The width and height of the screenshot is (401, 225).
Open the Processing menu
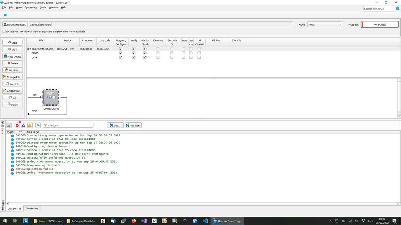31,8
